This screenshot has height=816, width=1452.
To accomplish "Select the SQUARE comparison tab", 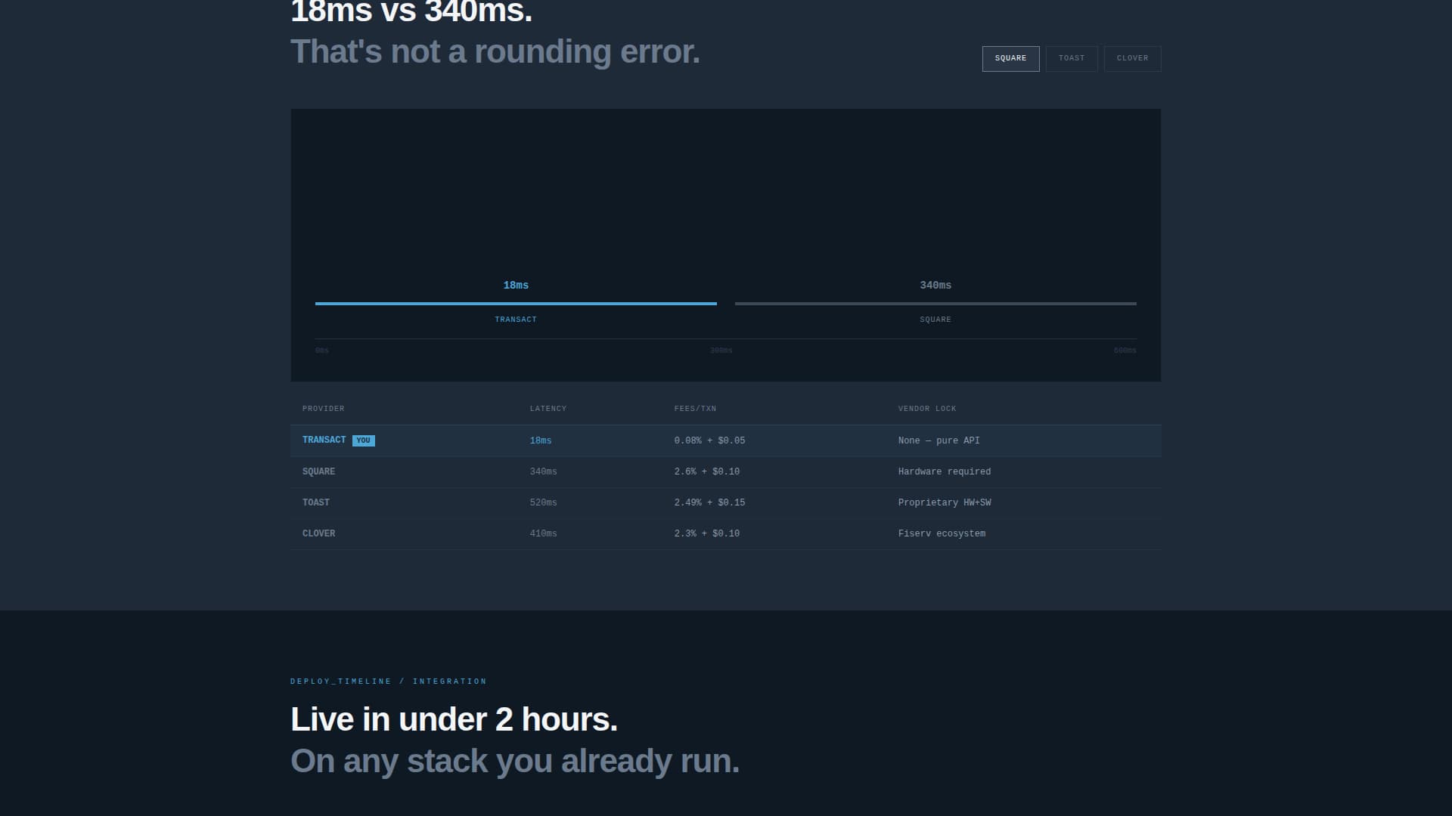I will coord(1010,58).
